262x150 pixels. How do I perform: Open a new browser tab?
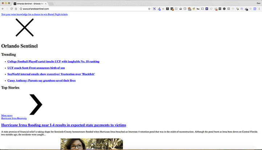pos(51,4)
